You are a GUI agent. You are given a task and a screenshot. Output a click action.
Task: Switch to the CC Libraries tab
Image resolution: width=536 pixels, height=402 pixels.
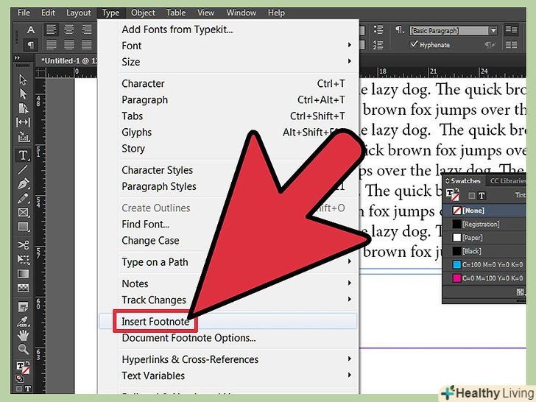coord(508,181)
